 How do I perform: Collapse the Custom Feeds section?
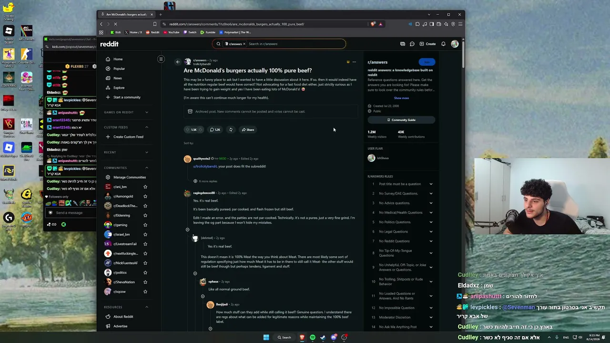point(147,127)
